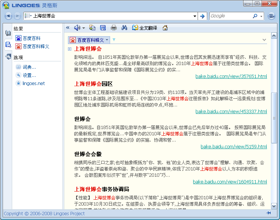Screen dimensions: 280x220
Task: Click the back navigation arrow
Action: pyautogui.click(x=8, y=16)
